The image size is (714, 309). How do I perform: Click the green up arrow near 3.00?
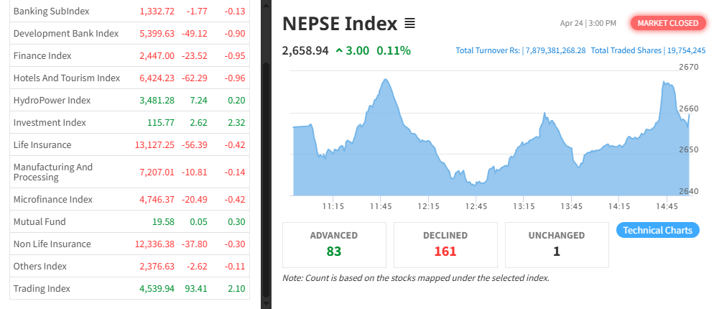339,50
